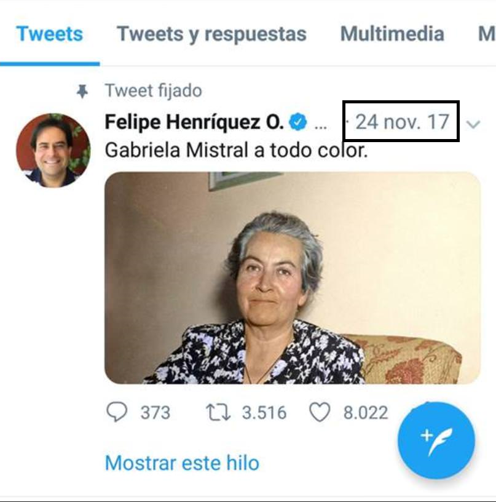This screenshot has width=496, height=502.
Task: Expand the tweet options chevron
Action: click(473, 124)
